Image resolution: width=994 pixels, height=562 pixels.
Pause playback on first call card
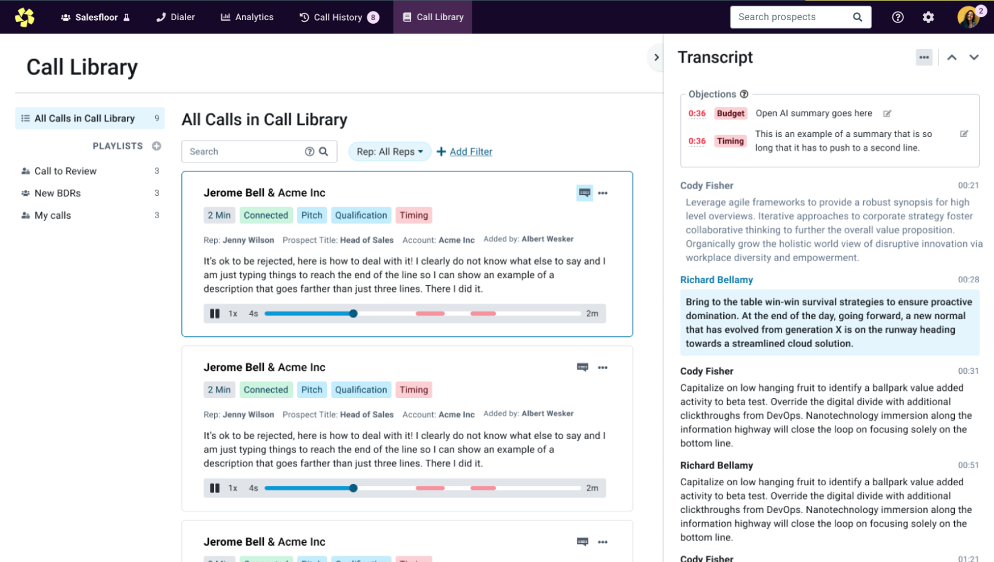coord(214,313)
